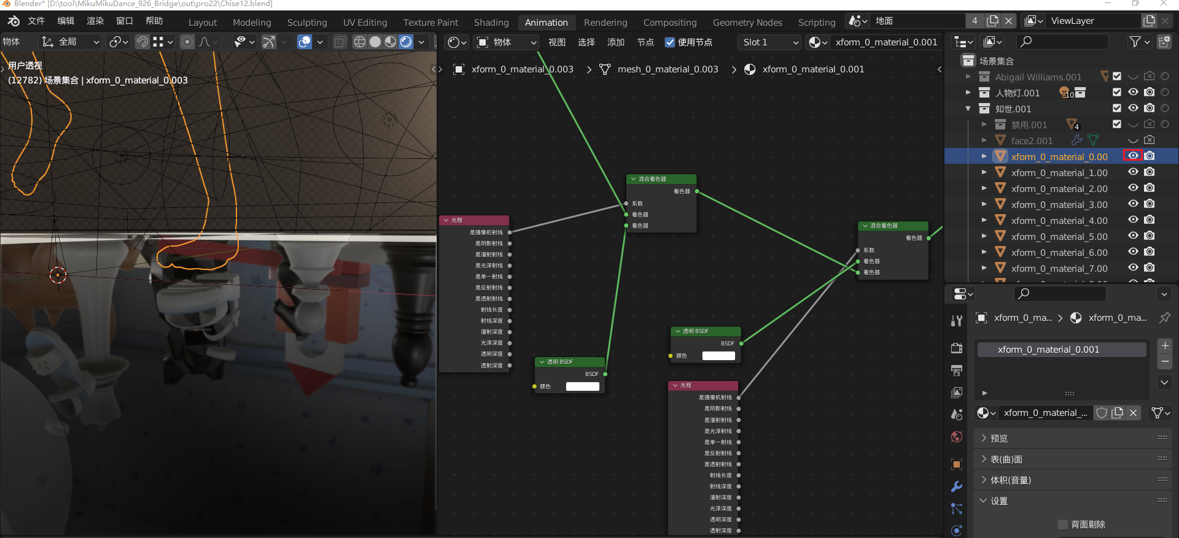Open the 文件 menu

coord(36,21)
